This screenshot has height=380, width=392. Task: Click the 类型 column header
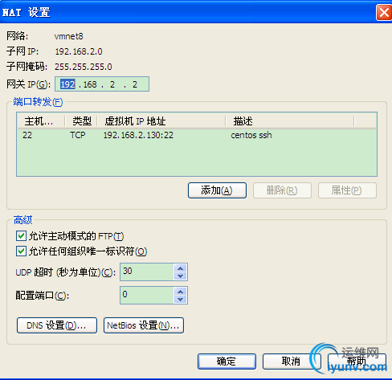pyautogui.click(x=81, y=121)
